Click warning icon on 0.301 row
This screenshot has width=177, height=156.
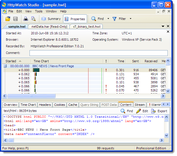[x=106, y=70]
